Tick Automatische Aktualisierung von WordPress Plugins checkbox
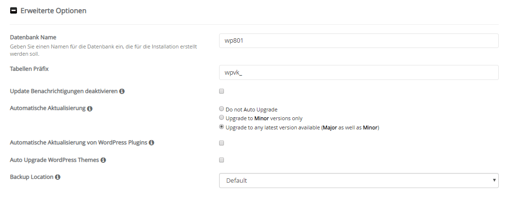 [222, 143]
